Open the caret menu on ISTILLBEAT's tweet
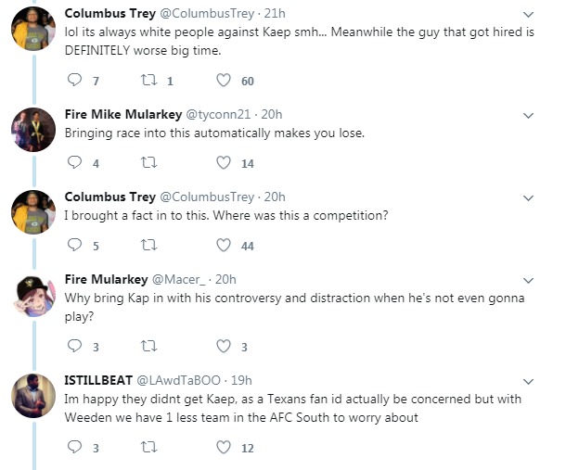 (528, 381)
